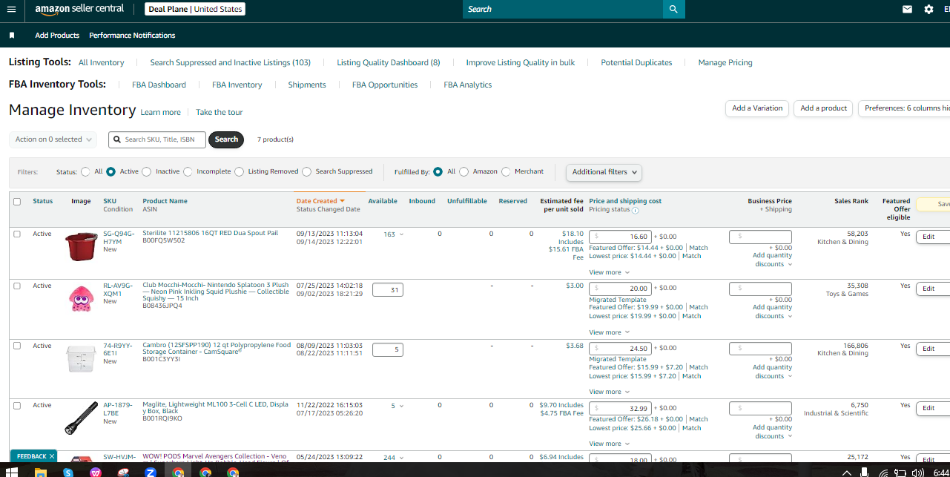Expand View more under the 20.00 price
The image size is (950, 477).
pos(609,332)
